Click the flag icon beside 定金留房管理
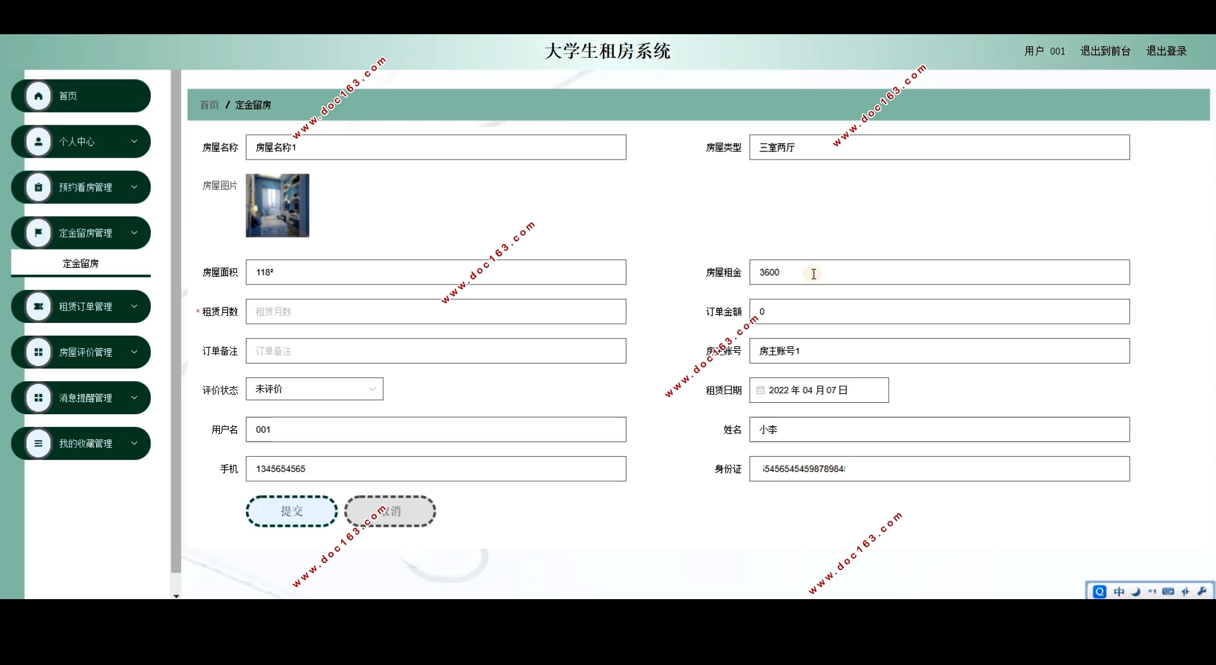Screen dimensions: 1216x665 point(39,233)
